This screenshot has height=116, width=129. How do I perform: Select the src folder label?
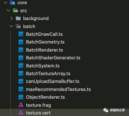[23, 11]
